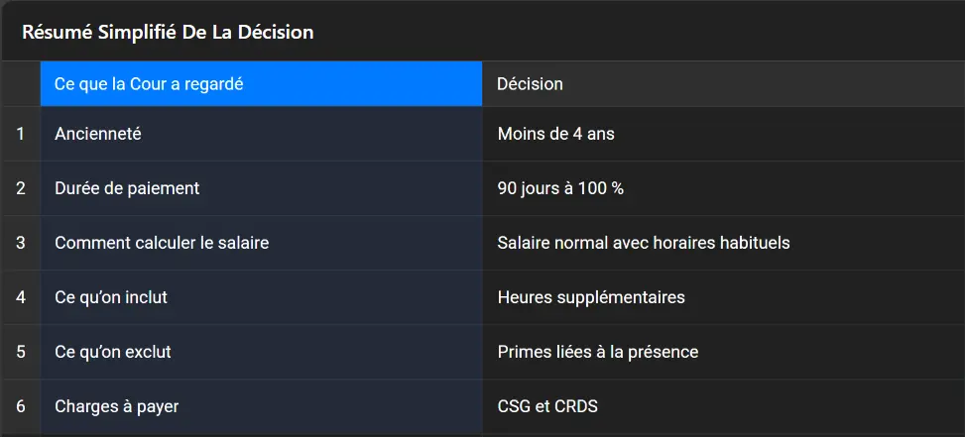Select the 'Primes liées à la présence' cell
The height and width of the screenshot is (437, 965).
[x=722, y=352]
